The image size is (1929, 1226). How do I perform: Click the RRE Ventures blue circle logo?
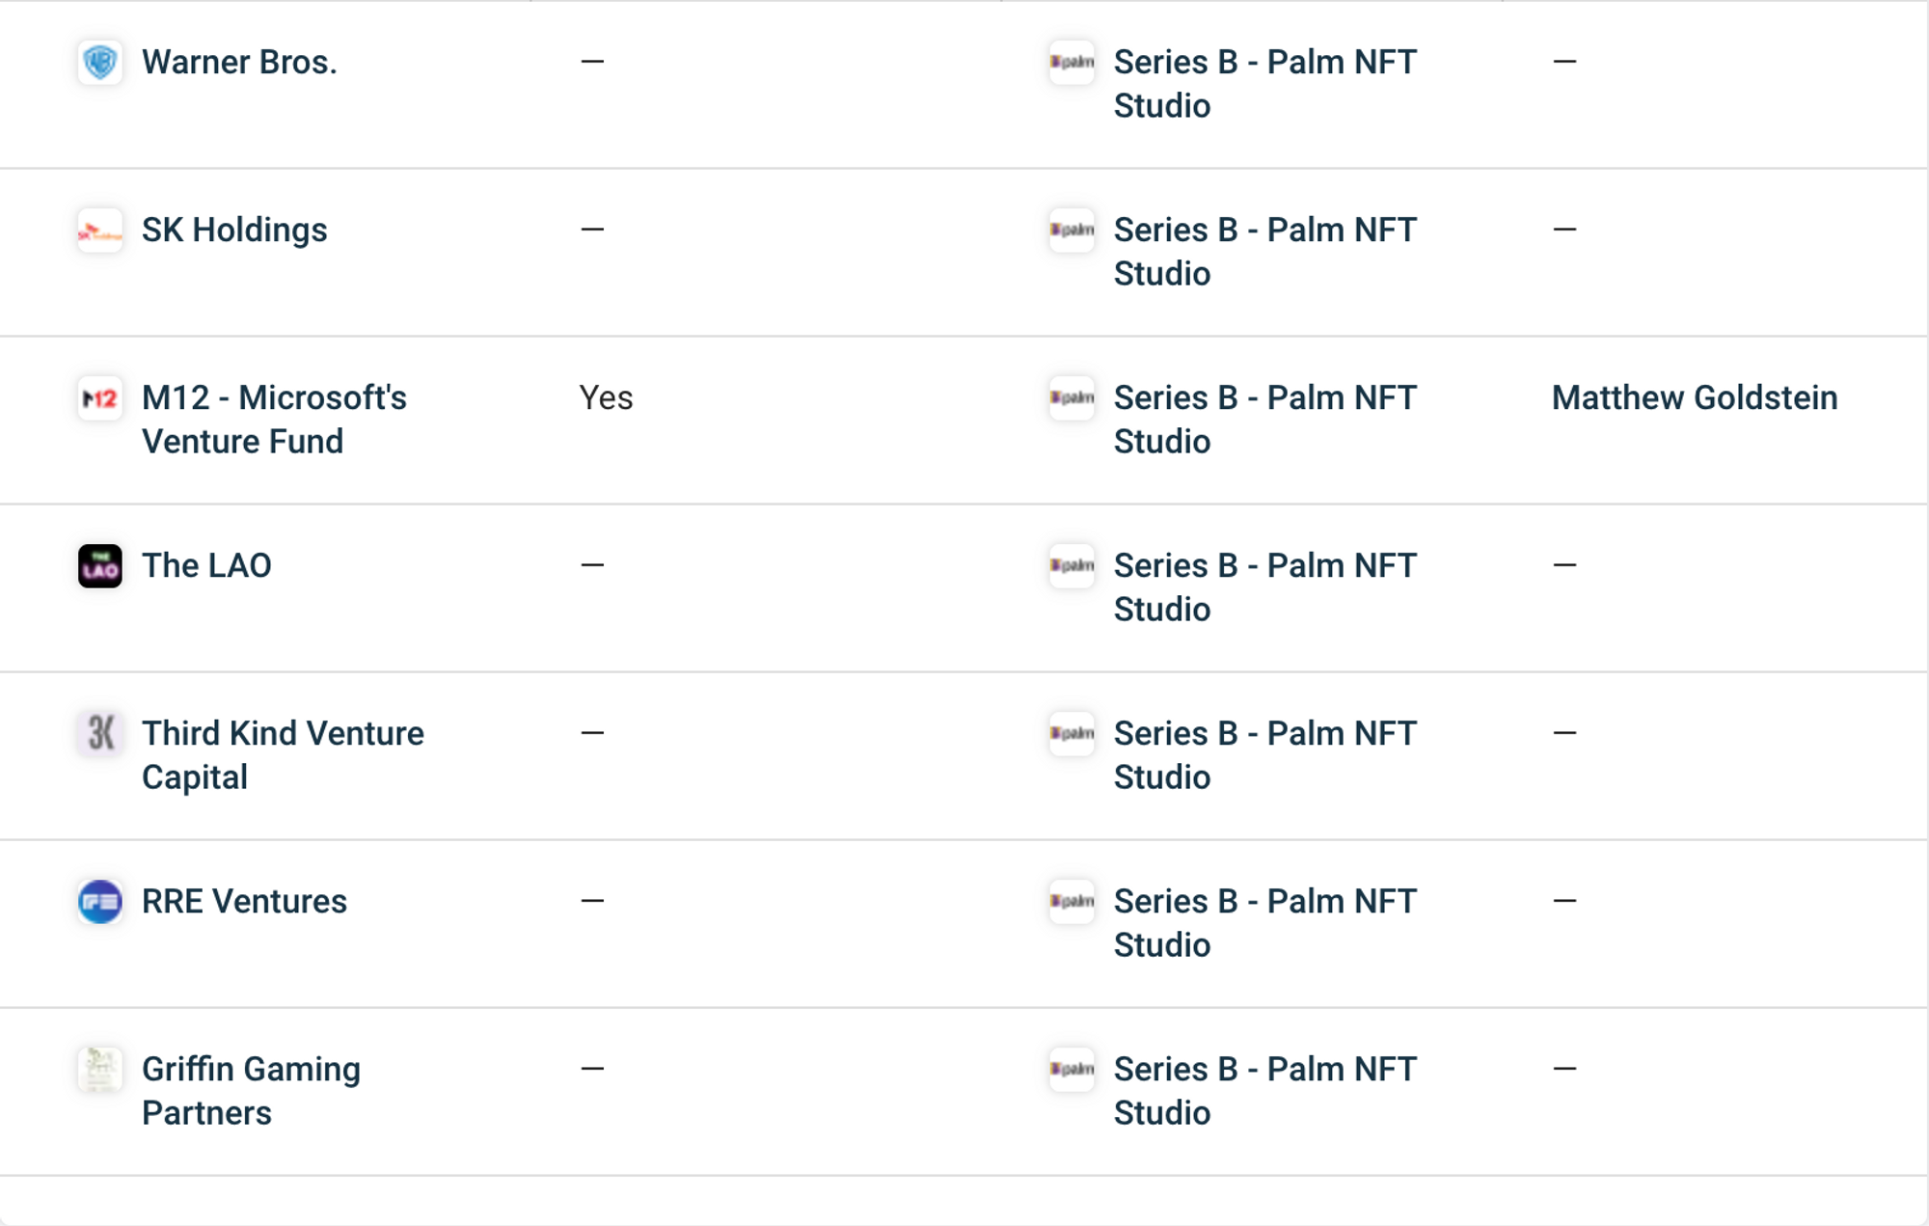tap(99, 901)
